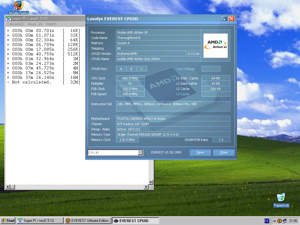
Task: Click Super PI scroll right arrow
Action: pyautogui.click(x=146, y=187)
